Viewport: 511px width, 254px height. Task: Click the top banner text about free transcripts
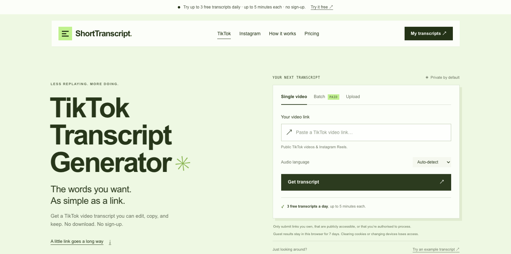pos(244,7)
